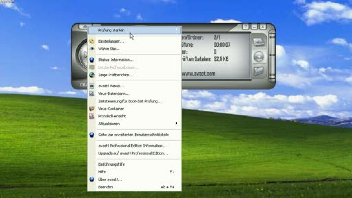352x198 pixels.
Task: Choose Gehe zur erweiterten Benutzerschnittstelle
Action: click(x=133, y=135)
